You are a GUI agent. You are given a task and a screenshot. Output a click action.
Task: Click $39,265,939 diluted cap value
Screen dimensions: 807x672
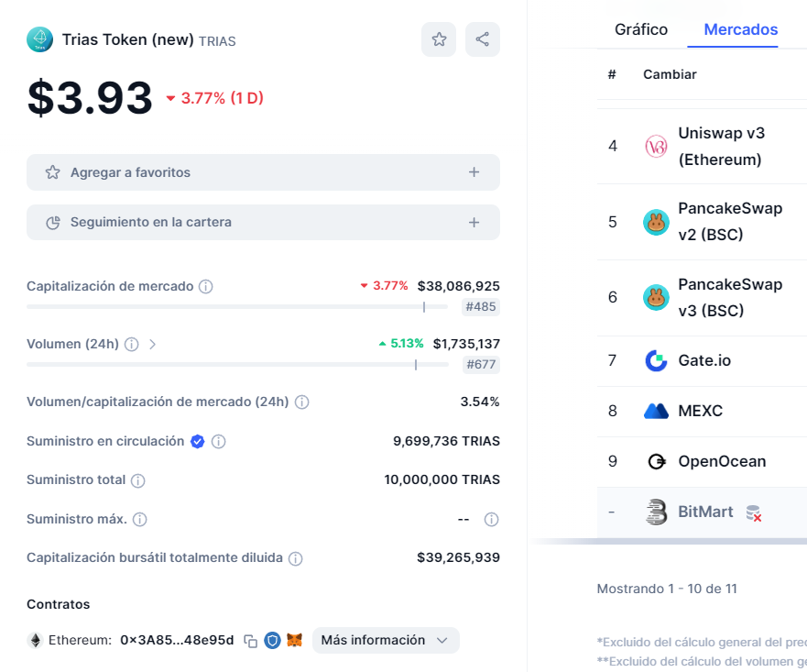point(458,557)
